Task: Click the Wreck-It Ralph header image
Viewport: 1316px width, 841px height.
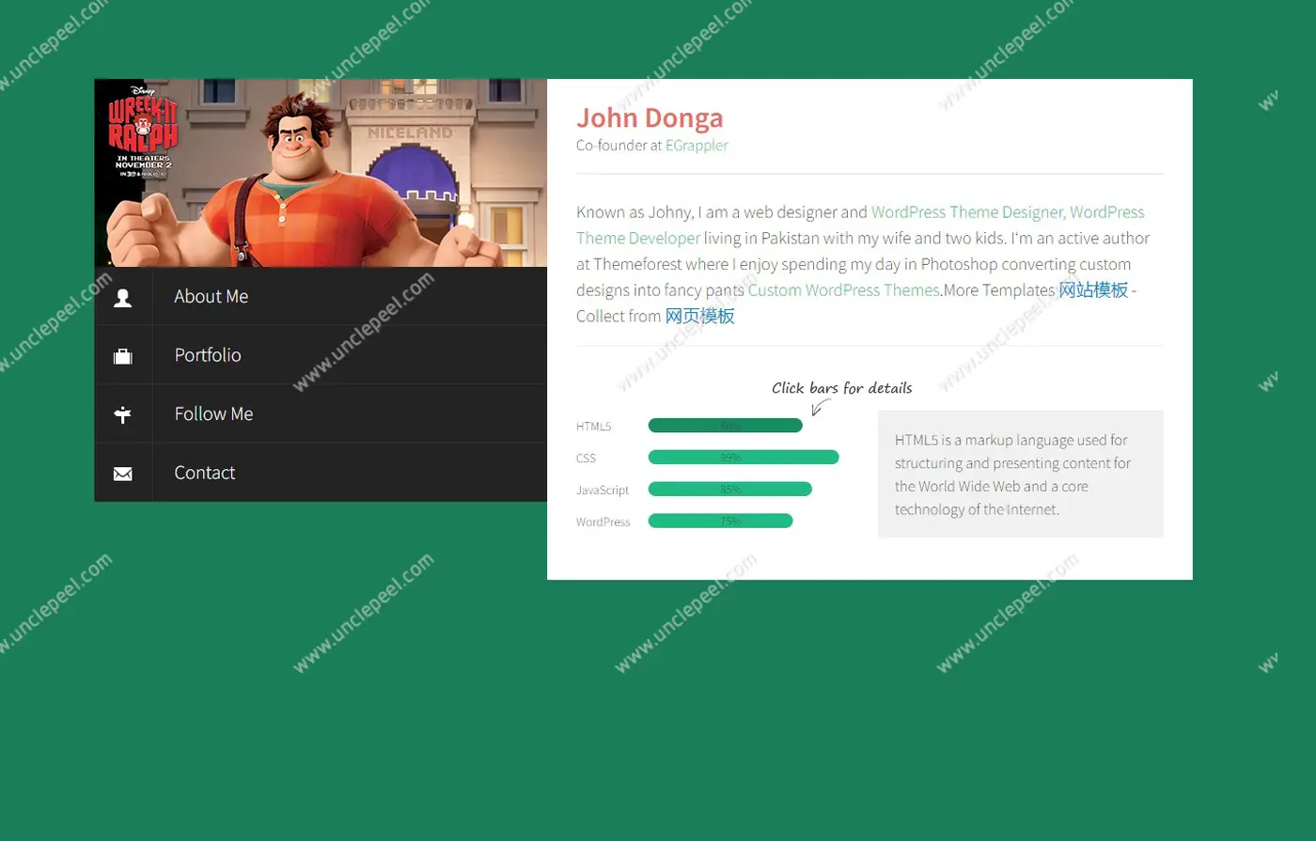Action: [x=321, y=173]
